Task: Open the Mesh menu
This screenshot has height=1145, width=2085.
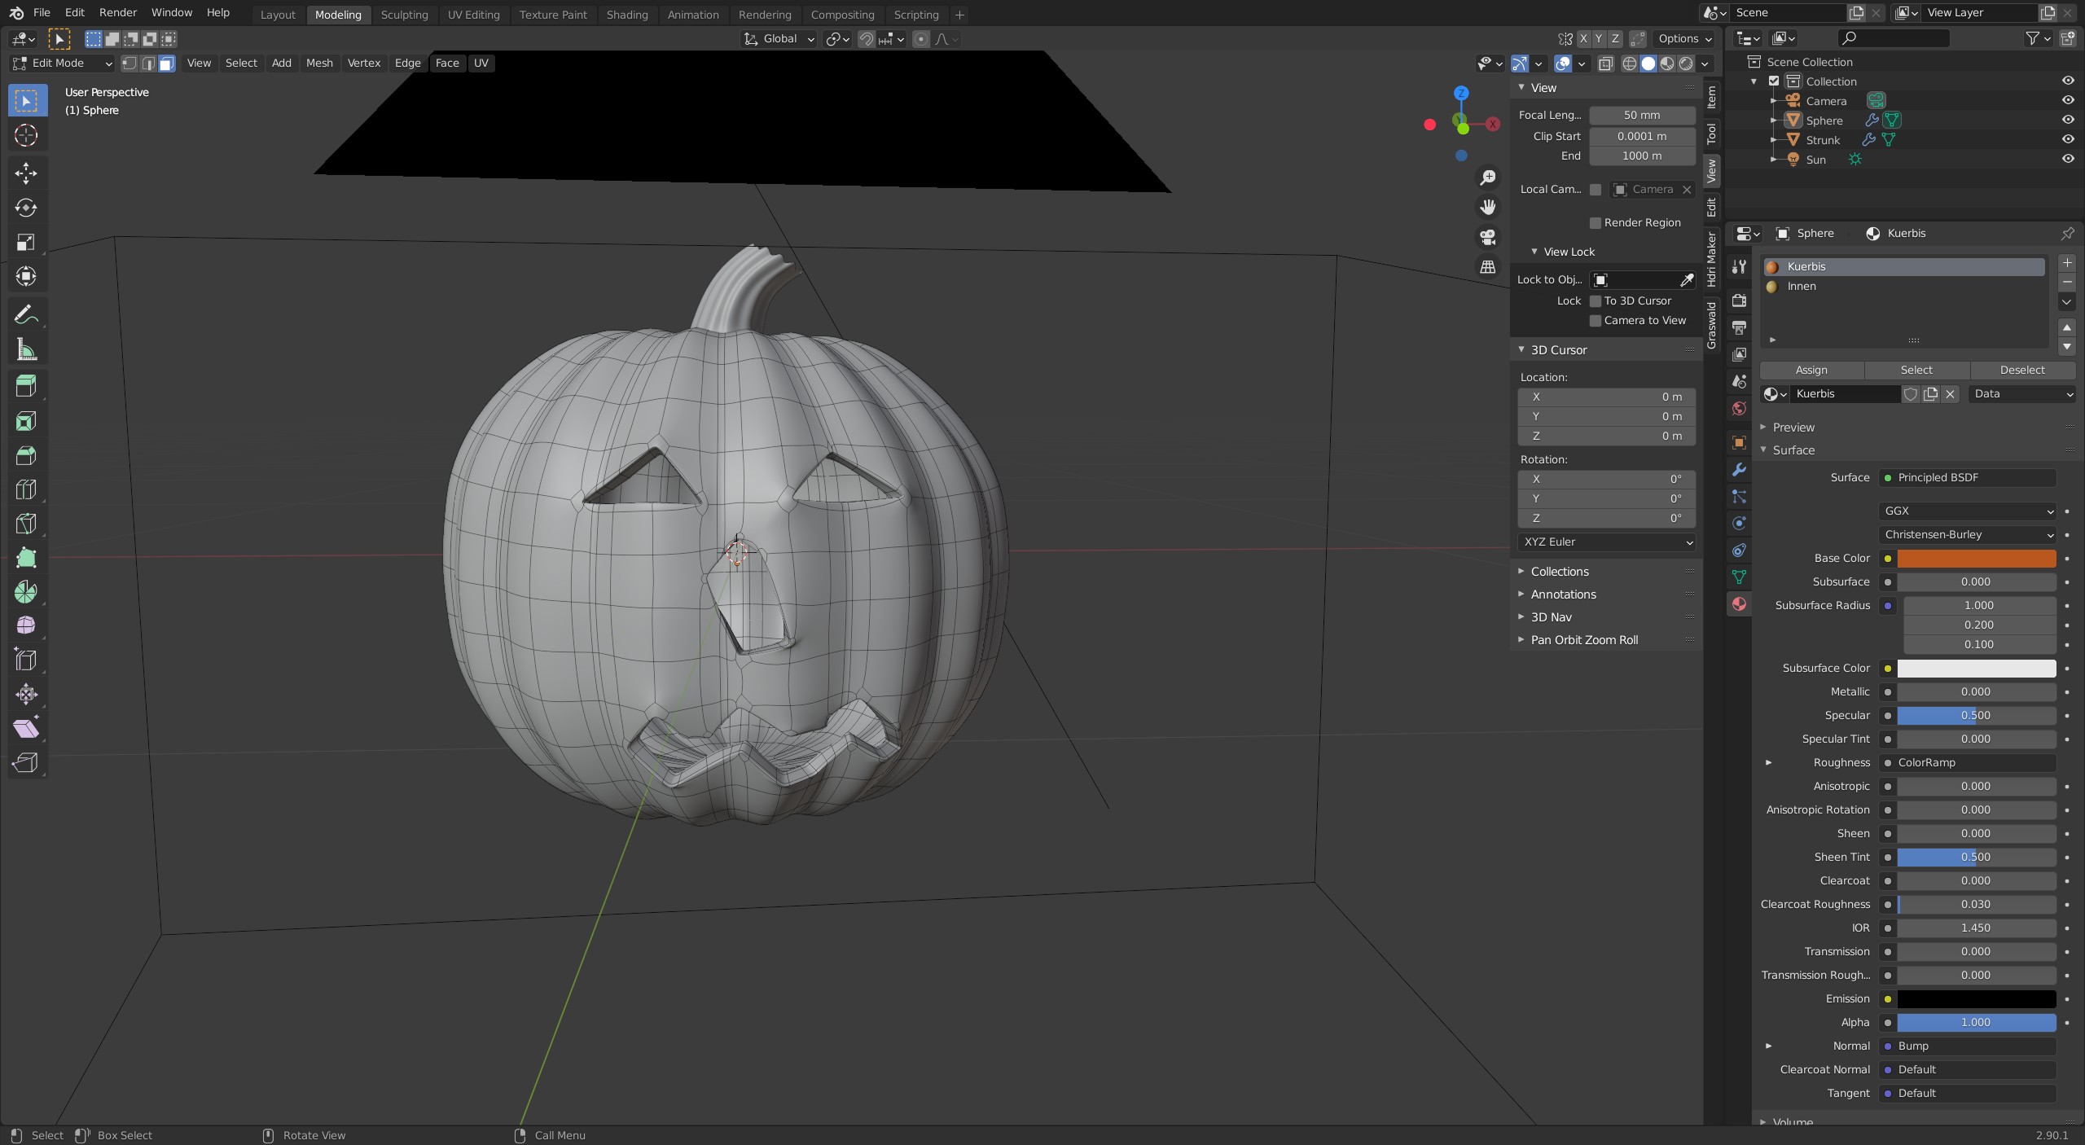Action: [x=319, y=64]
